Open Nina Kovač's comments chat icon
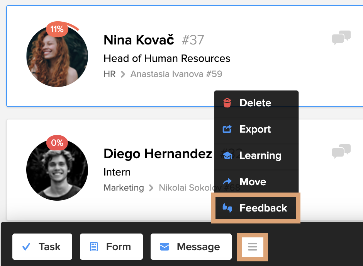 pyautogui.click(x=341, y=38)
